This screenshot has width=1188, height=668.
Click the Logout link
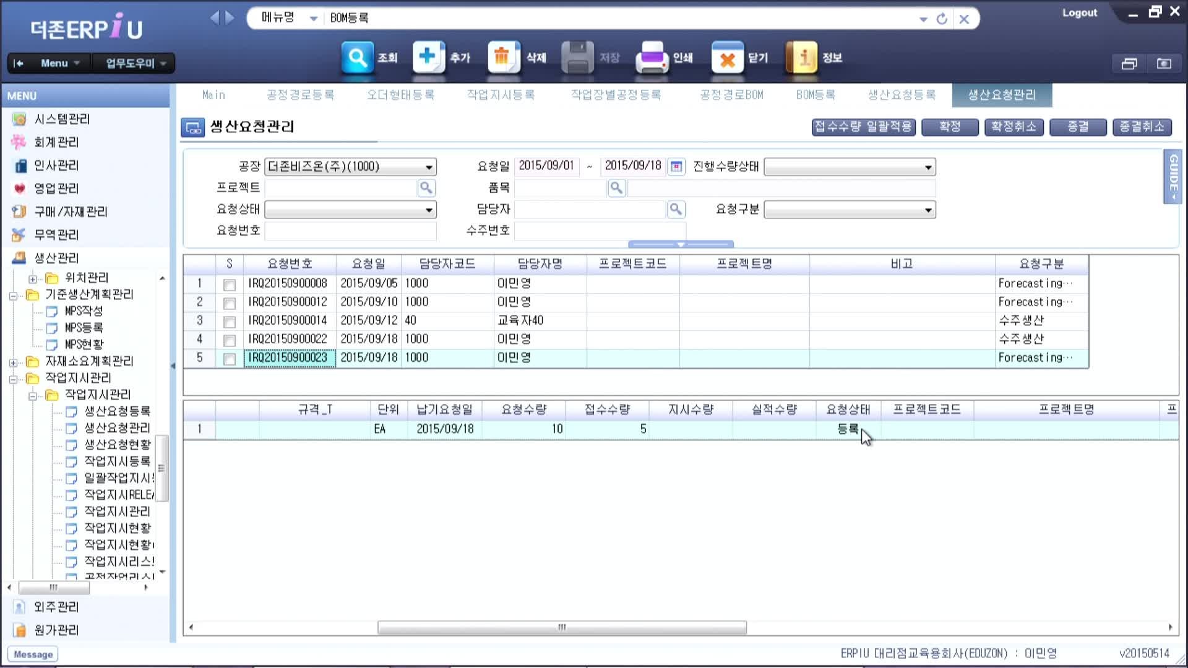click(x=1080, y=13)
